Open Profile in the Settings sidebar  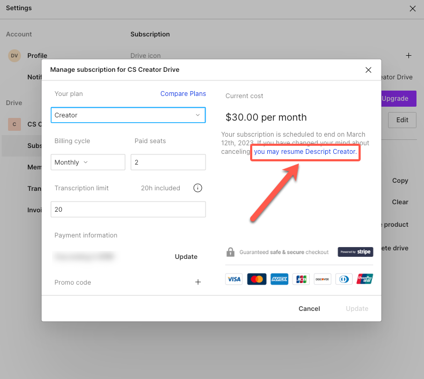click(38, 56)
